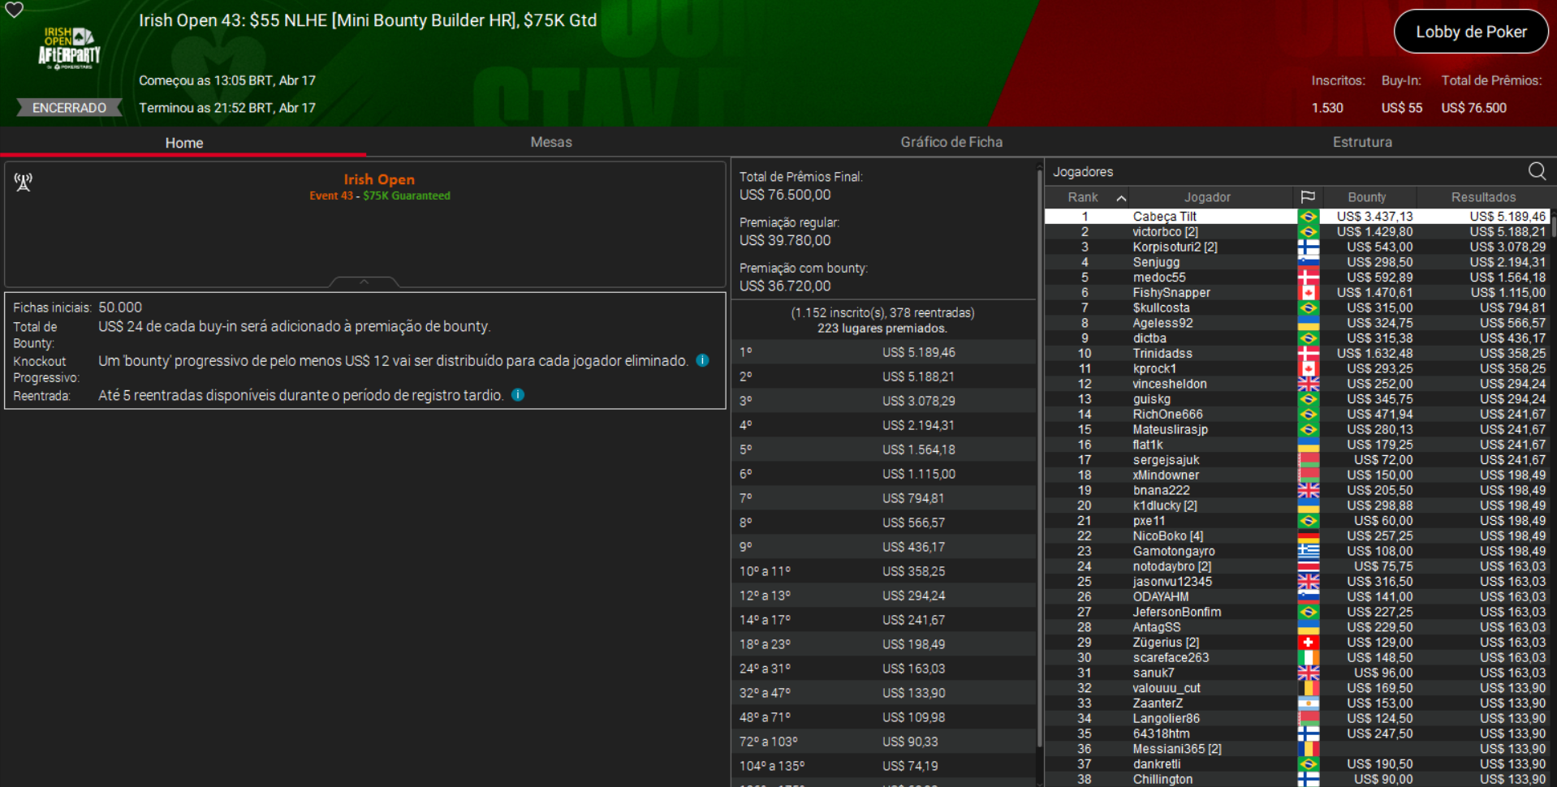1557x787 pixels.
Task: Click the Lobby de Poker button
Action: pos(1471,31)
